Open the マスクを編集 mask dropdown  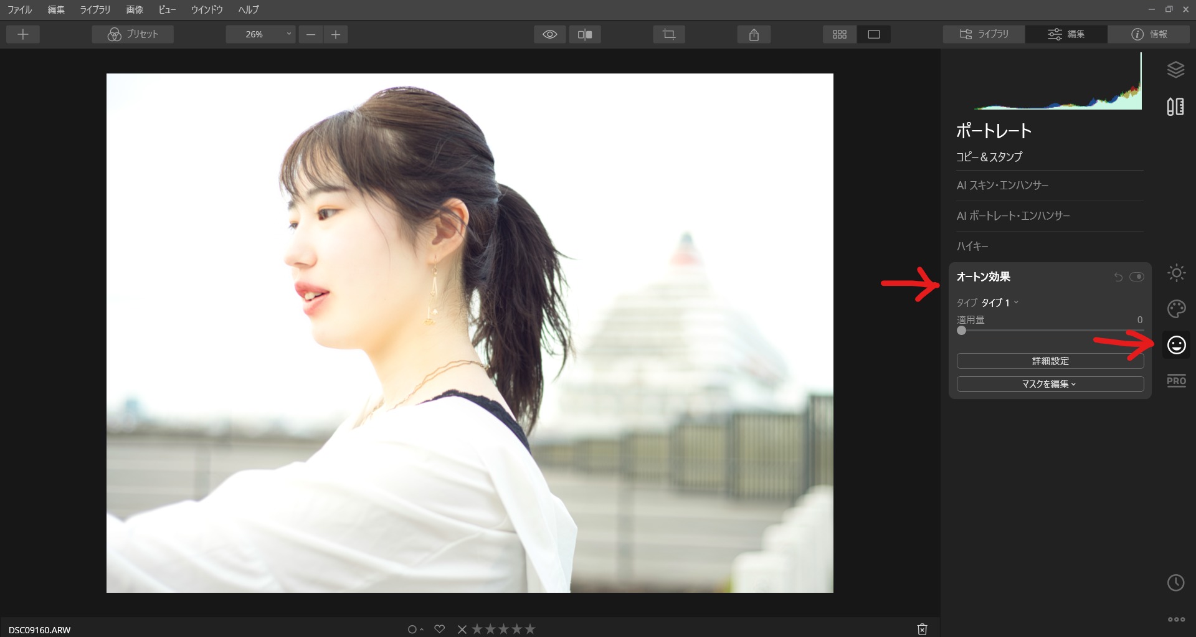[x=1050, y=384]
